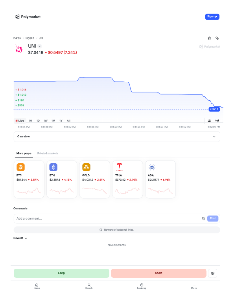
Task: Open the UNI asset selector chevron
Action: pos(40,46)
